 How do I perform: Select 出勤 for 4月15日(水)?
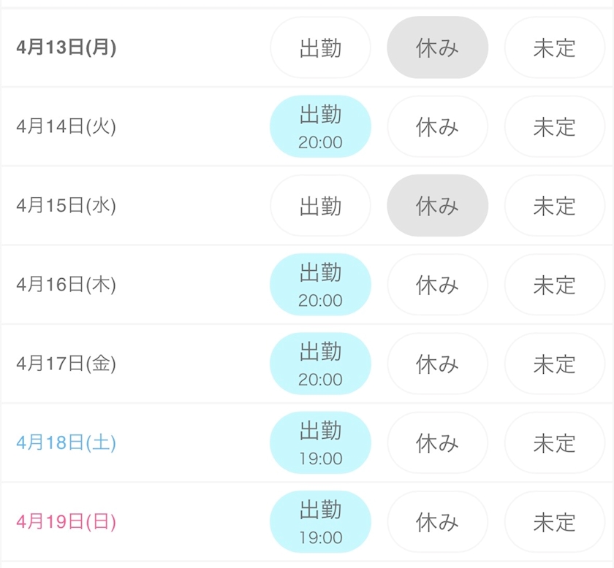coord(320,206)
